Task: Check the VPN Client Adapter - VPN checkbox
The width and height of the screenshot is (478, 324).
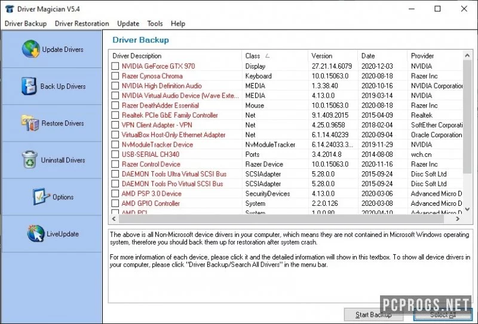Action: pos(115,125)
